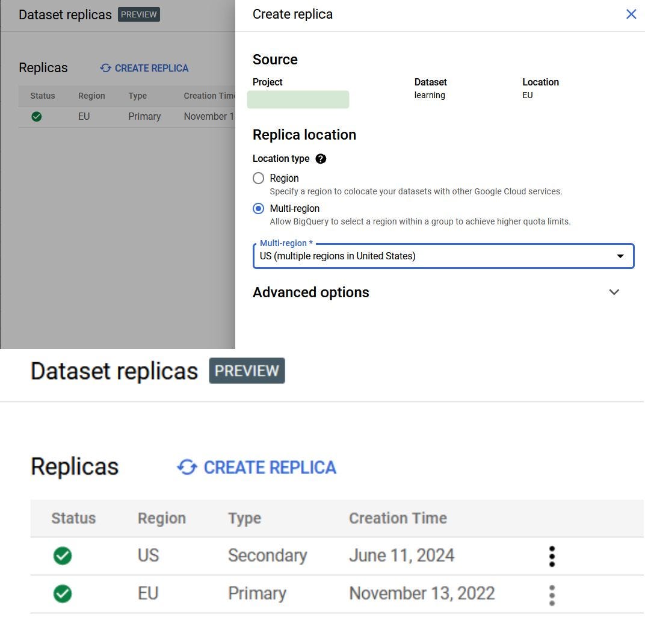The height and width of the screenshot is (633, 645).
Task: Open the Location type help icon
Action: pos(321,159)
